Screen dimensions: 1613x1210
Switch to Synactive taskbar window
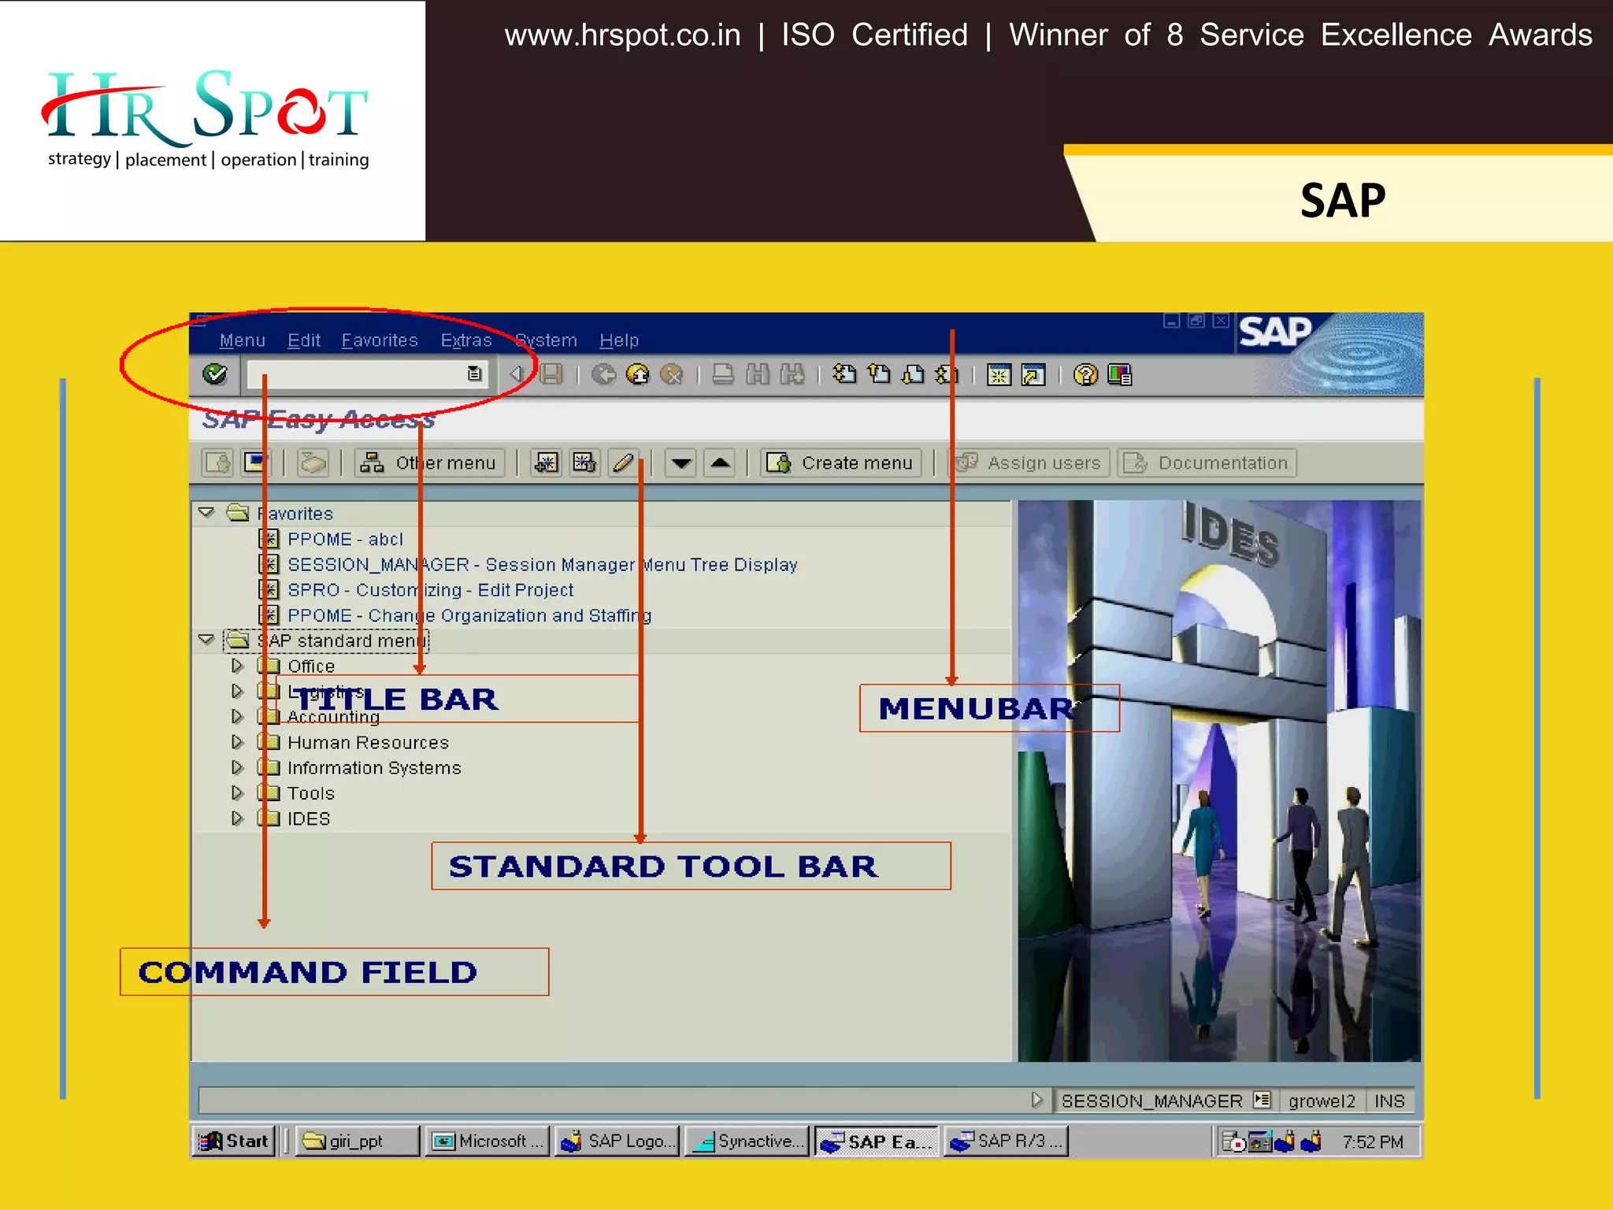[747, 1141]
